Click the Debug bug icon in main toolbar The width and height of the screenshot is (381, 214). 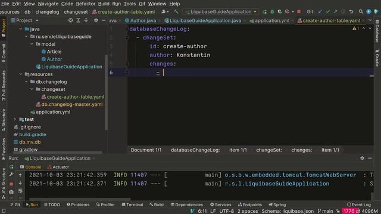click(x=272, y=12)
